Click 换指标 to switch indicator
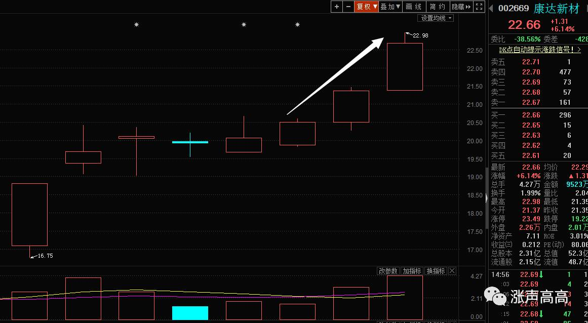The image size is (588, 323). point(436,271)
